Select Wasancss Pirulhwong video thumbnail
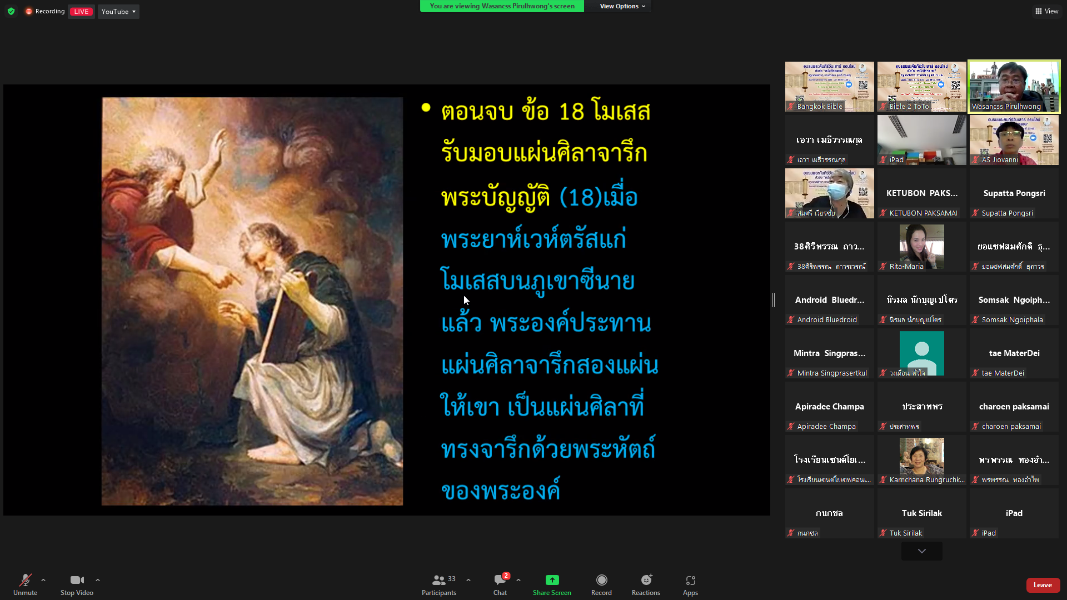Image resolution: width=1067 pixels, height=600 pixels. [1014, 87]
